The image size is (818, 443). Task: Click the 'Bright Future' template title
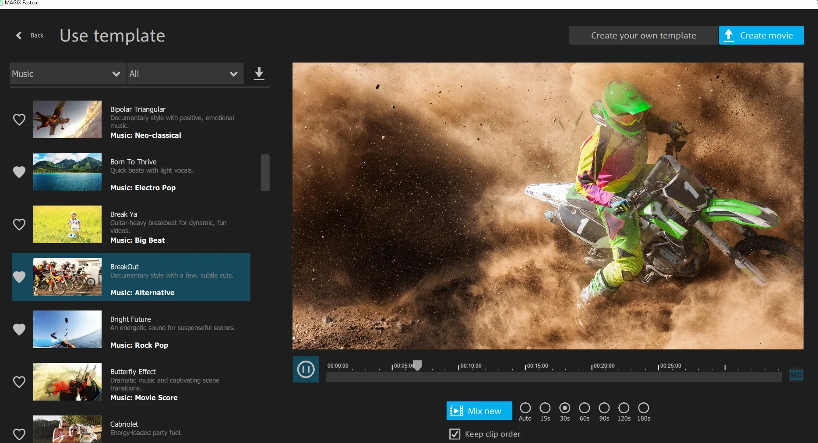click(130, 319)
